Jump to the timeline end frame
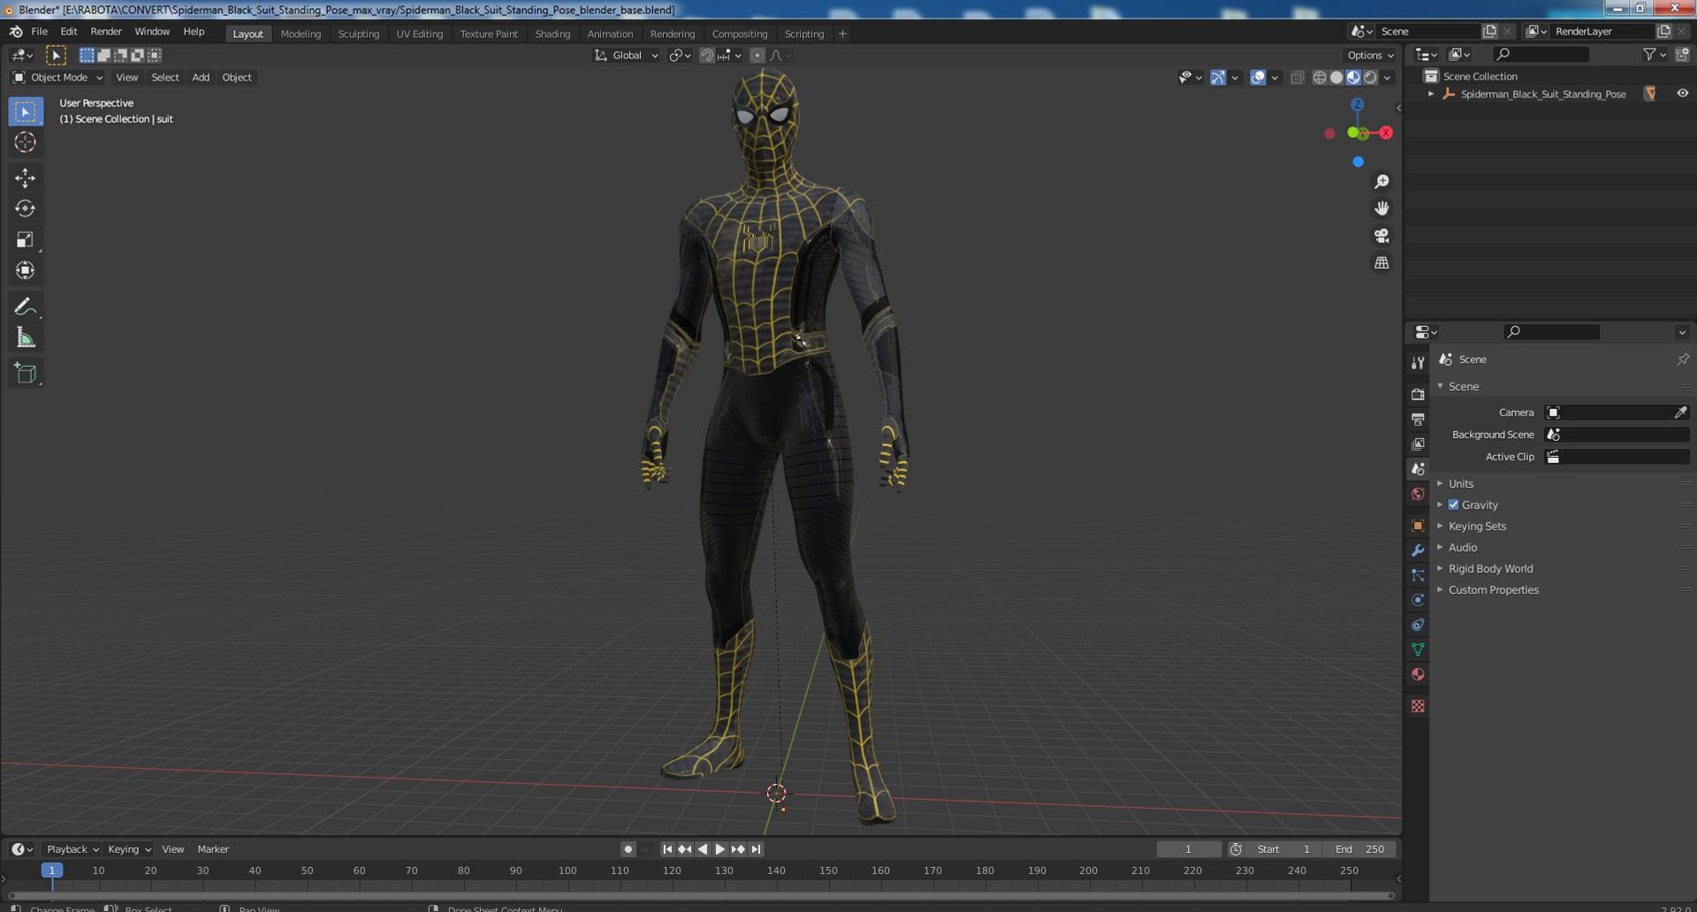This screenshot has height=912, width=1697. pos(756,849)
